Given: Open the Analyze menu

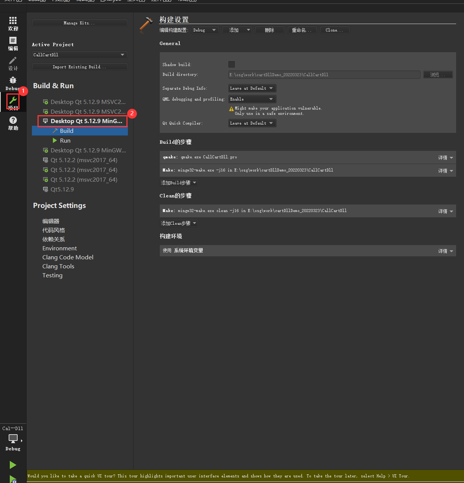Looking at the screenshot, I should point(111,1).
